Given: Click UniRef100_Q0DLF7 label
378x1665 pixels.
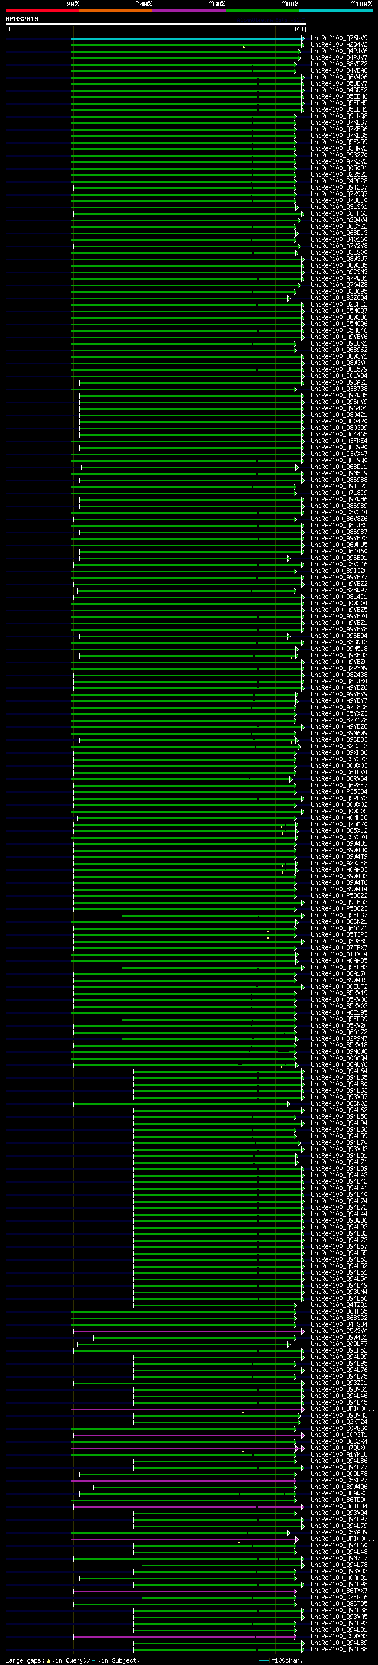Looking at the screenshot, I should click(x=339, y=1343).
